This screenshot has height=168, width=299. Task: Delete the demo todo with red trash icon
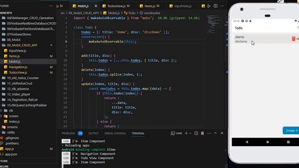293,39
